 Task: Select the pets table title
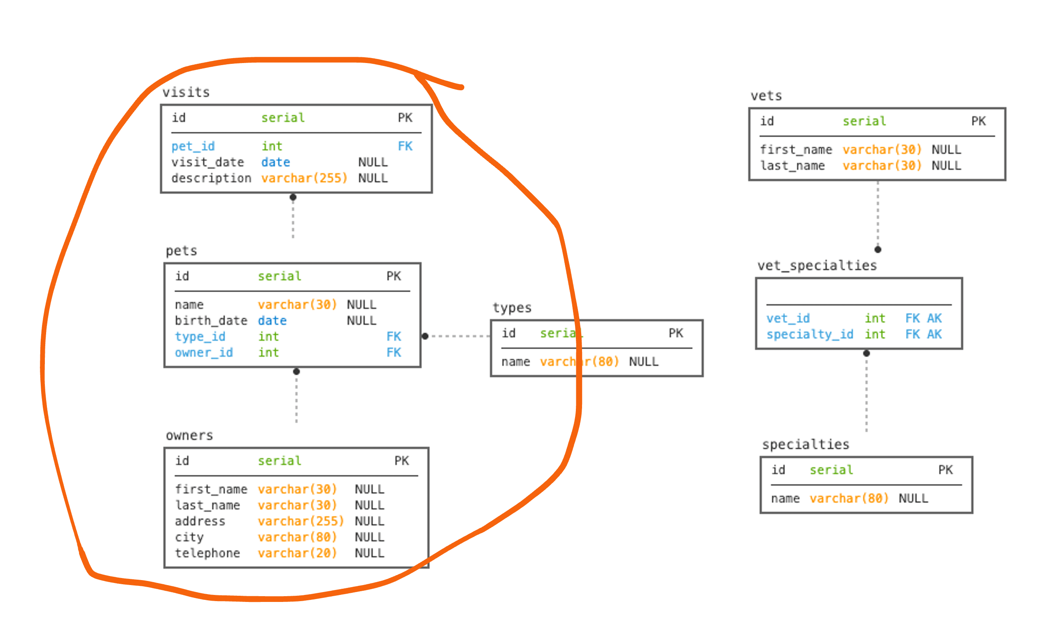(x=182, y=251)
